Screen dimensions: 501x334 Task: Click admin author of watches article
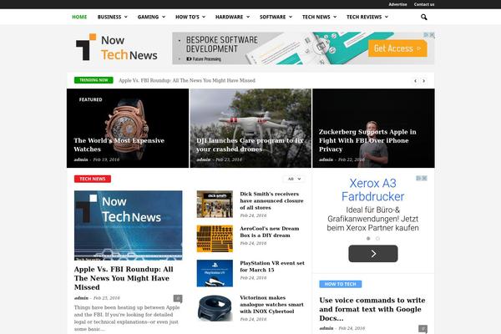[x=81, y=159]
